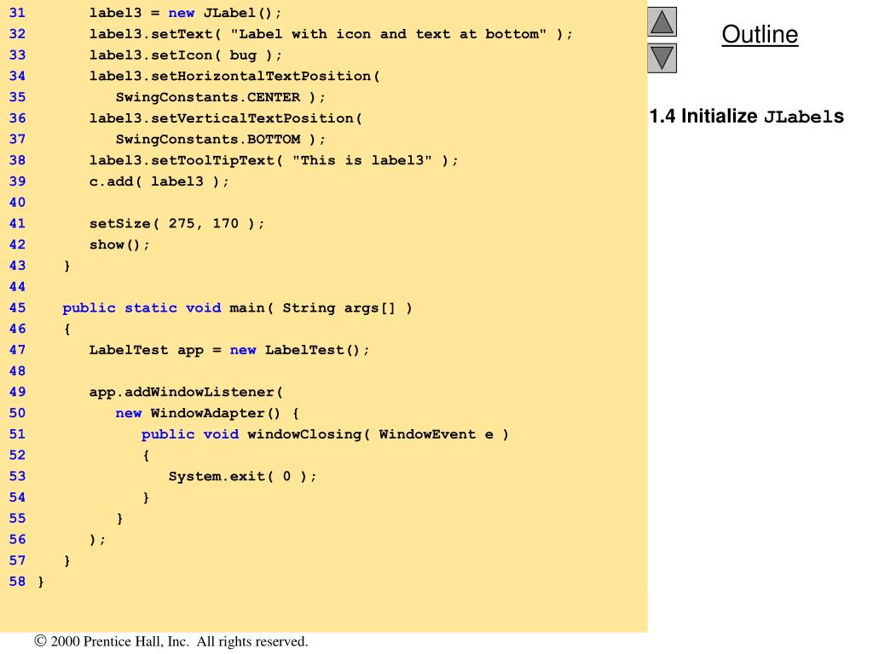This screenshot has height=654, width=873.
Task: Select the windowClosing method declaration line
Action: click(325, 434)
